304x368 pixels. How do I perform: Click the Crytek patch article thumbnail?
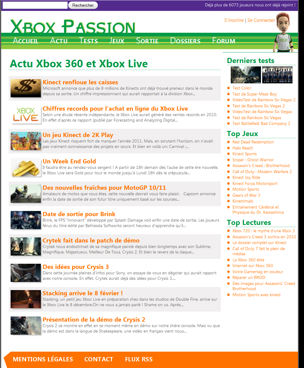26,246
